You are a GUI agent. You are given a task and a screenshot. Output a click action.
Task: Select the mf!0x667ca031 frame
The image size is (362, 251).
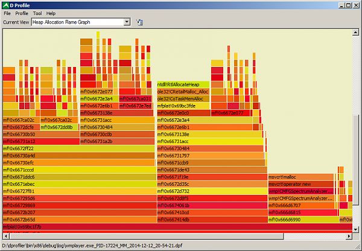[x=135, y=99]
